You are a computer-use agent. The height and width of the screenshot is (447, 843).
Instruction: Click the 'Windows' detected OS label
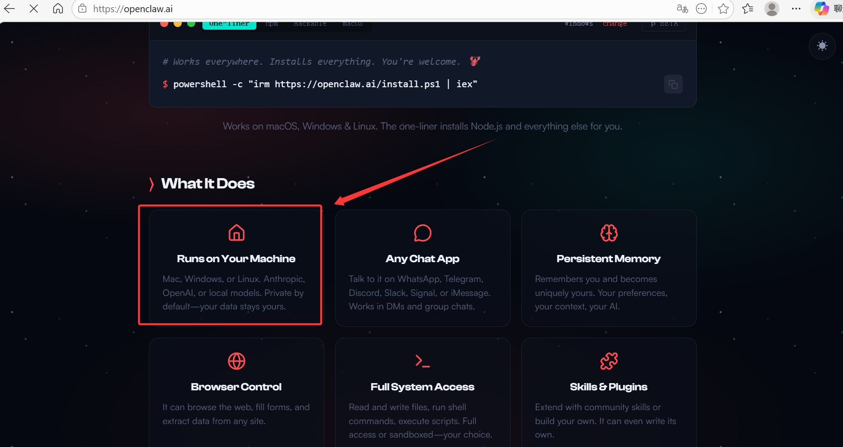coord(579,24)
